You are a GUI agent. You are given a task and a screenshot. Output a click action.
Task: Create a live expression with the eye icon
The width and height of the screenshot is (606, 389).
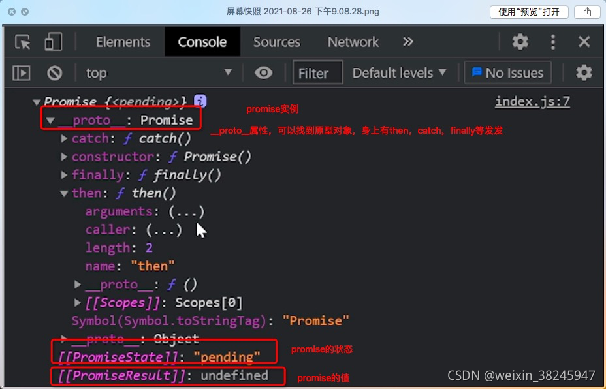point(264,72)
